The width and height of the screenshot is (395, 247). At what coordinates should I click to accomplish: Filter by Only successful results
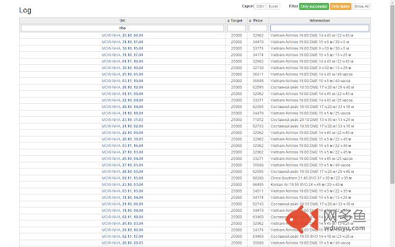pos(314,6)
